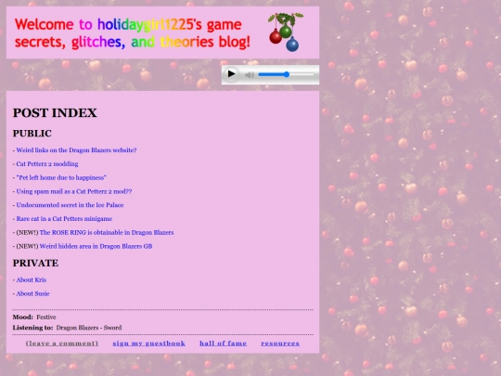Open the 'Cat Petterz 2 modding' post

47,163
